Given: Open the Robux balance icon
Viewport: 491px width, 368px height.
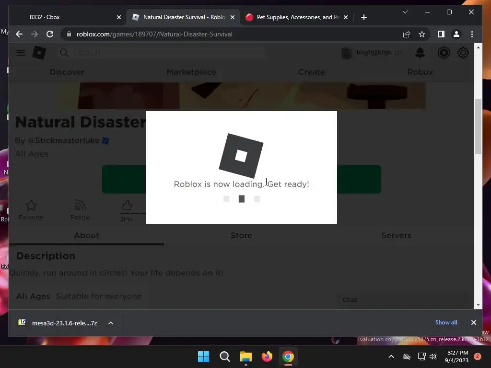Looking at the screenshot, I should [444, 53].
